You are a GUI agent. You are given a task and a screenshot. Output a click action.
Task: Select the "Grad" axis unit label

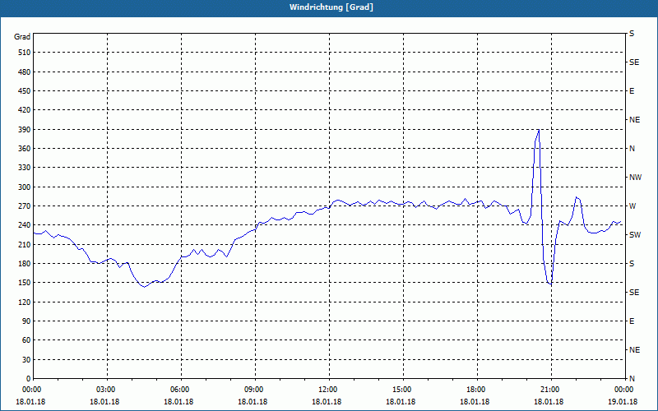point(22,37)
